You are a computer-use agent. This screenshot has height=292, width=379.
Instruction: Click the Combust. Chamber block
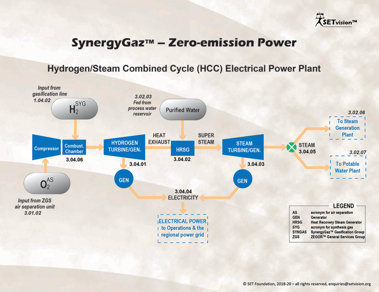pyautogui.click(x=74, y=147)
